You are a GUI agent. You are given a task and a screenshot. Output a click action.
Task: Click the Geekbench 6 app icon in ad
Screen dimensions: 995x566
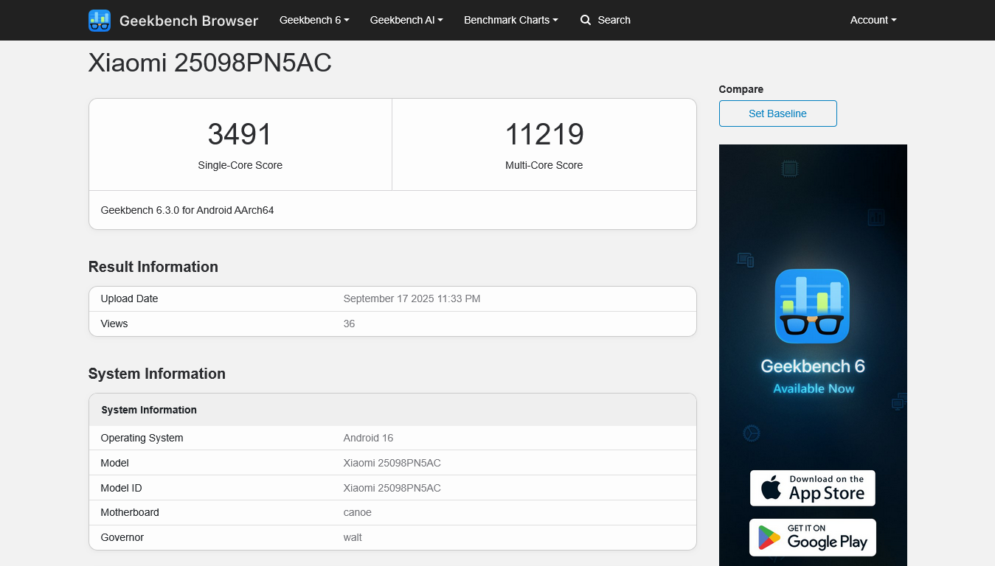(812, 306)
